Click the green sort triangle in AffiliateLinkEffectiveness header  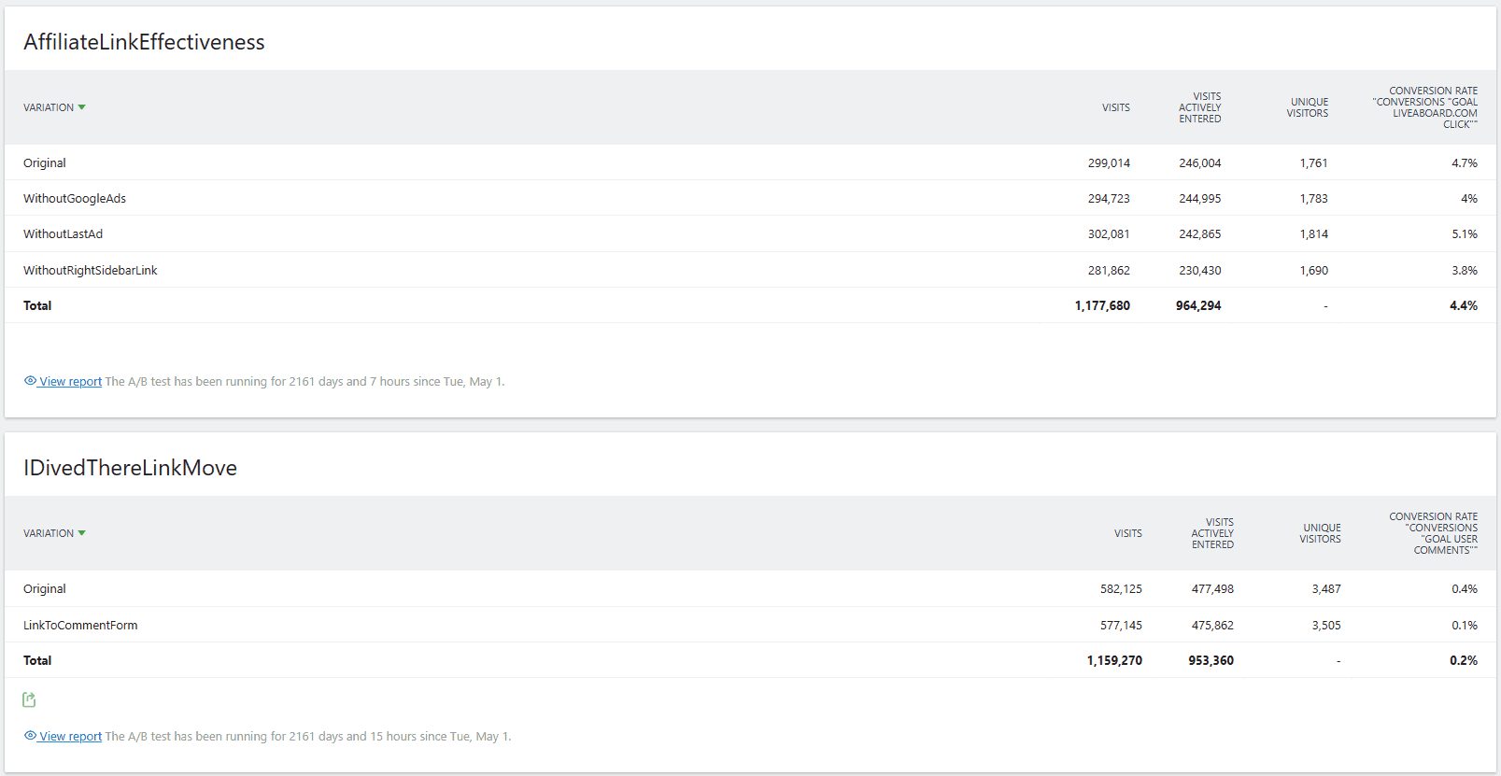(x=82, y=107)
